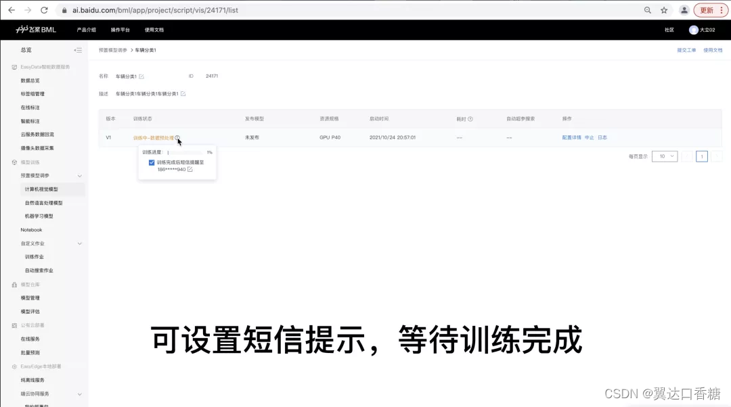The height and width of the screenshot is (407, 731).
Task: Click the info icon next to 耗时 column header
Action: 470,118
